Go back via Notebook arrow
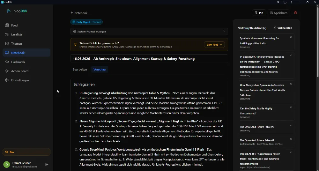 click(x=79, y=13)
